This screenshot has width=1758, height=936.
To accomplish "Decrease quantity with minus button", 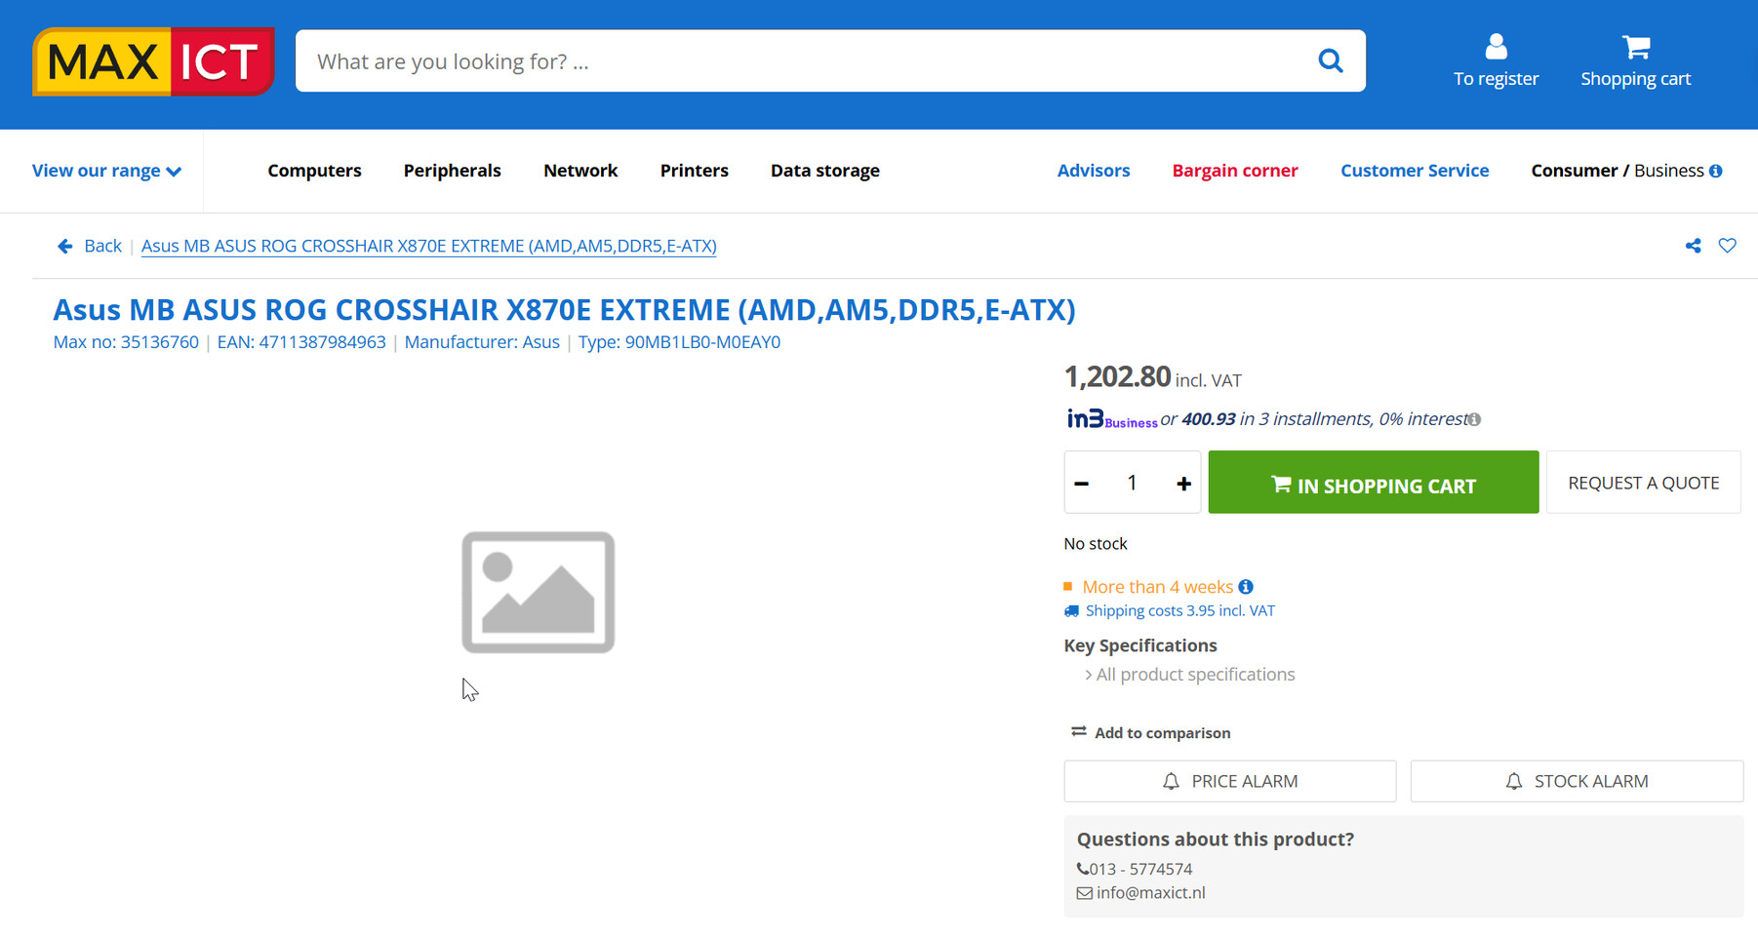I will click(1082, 484).
